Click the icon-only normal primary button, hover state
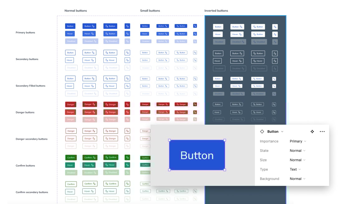 point(127,33)
